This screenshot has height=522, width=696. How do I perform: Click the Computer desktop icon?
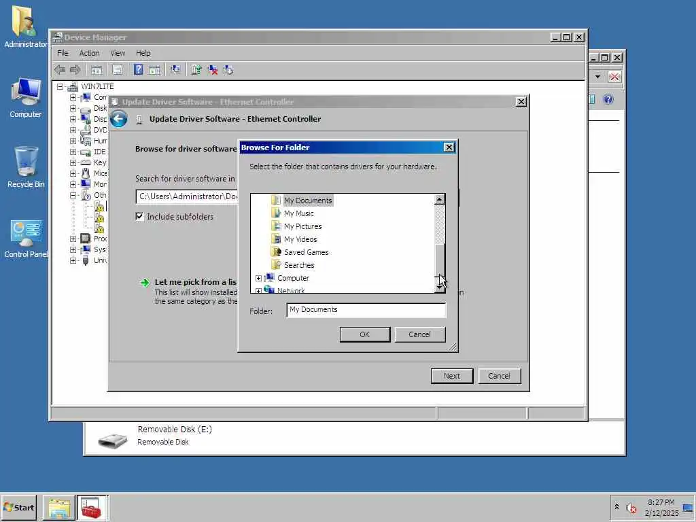pos(25,98)
